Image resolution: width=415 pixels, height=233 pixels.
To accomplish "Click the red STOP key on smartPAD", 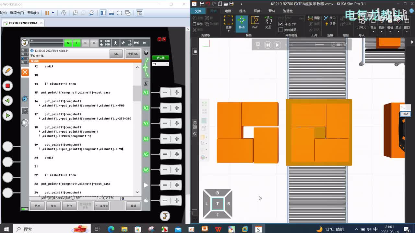I will 7,86.
